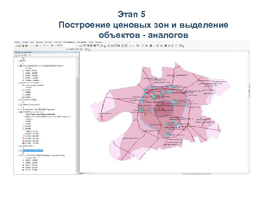
Task: Enable the Out Ord Regression layer checkbox
Action: click(x=21, y=155)
